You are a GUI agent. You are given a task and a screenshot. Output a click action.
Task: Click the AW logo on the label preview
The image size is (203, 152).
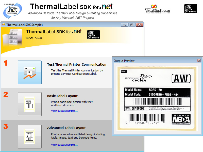pos(181,79)
